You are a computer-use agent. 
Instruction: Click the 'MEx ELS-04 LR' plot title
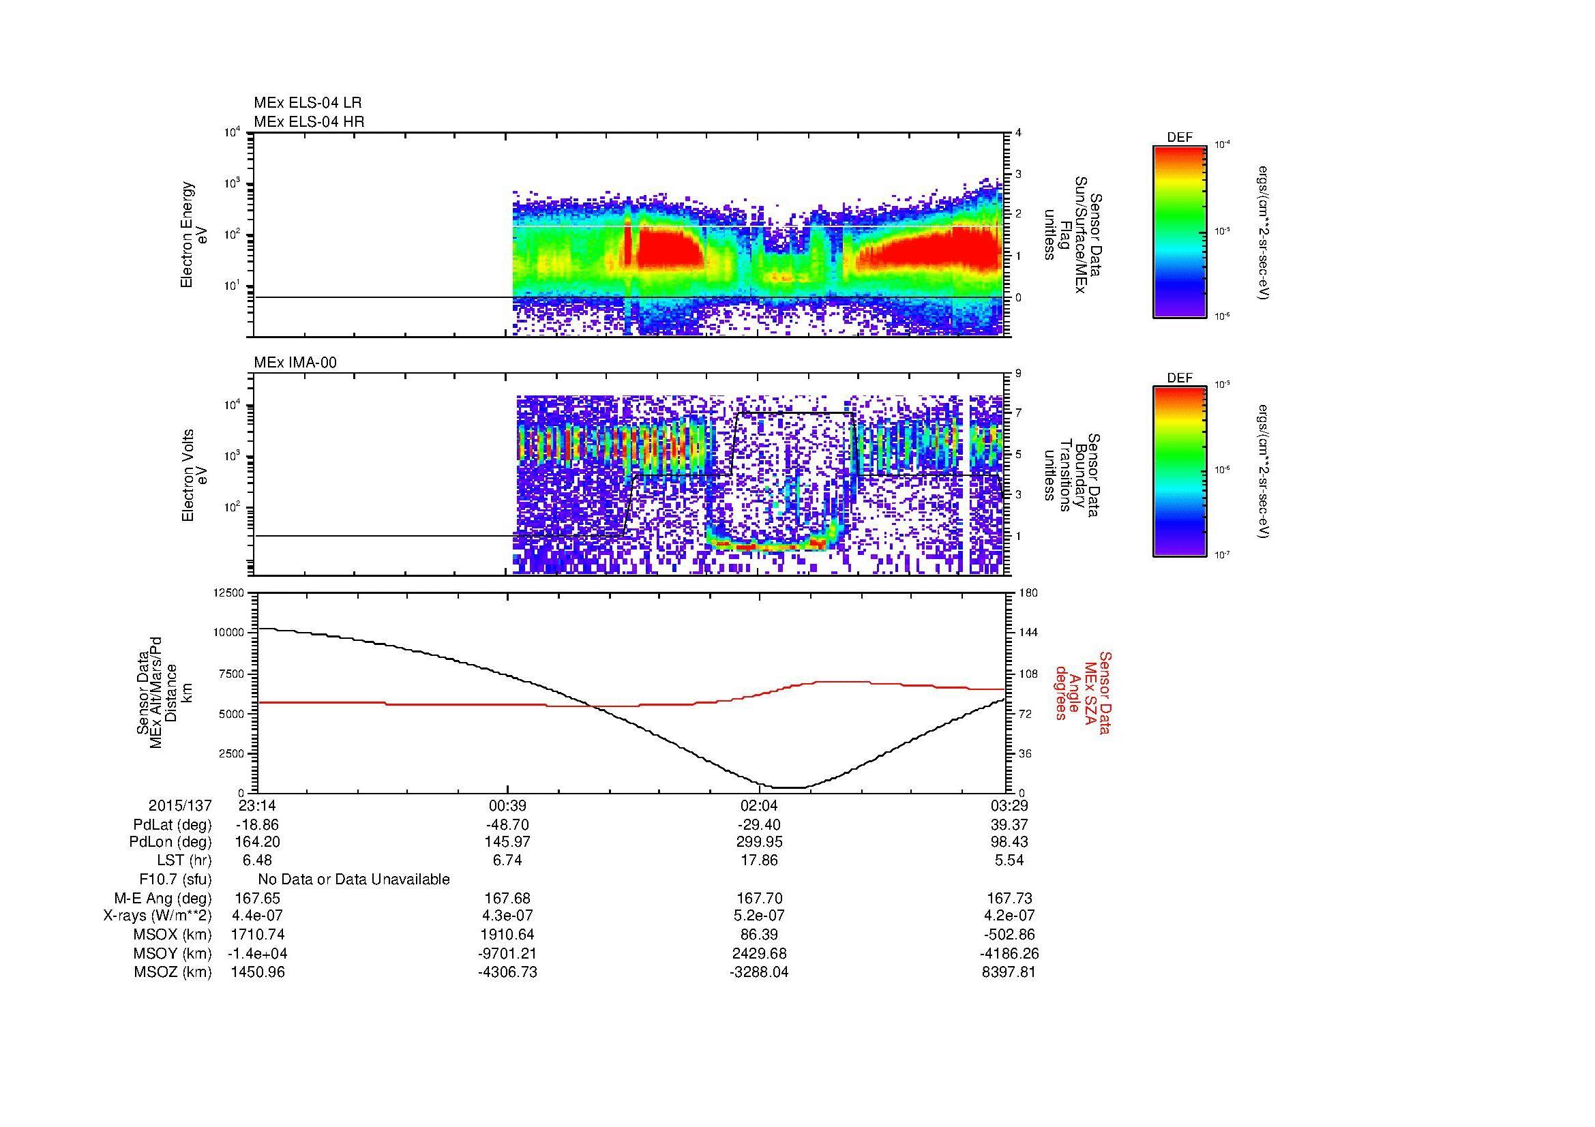308,103
